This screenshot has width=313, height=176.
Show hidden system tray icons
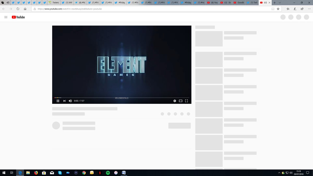279,173
